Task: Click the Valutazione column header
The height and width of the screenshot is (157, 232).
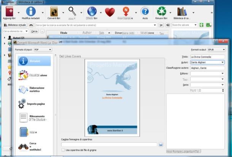Action: point(147,33)
